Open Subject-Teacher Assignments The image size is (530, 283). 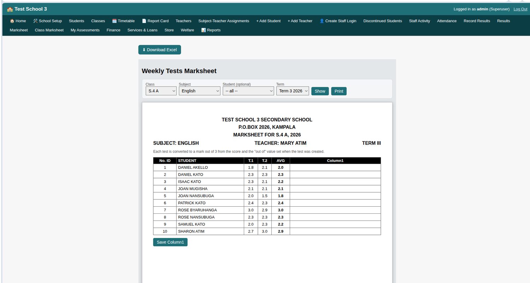[x=224, y=21]
